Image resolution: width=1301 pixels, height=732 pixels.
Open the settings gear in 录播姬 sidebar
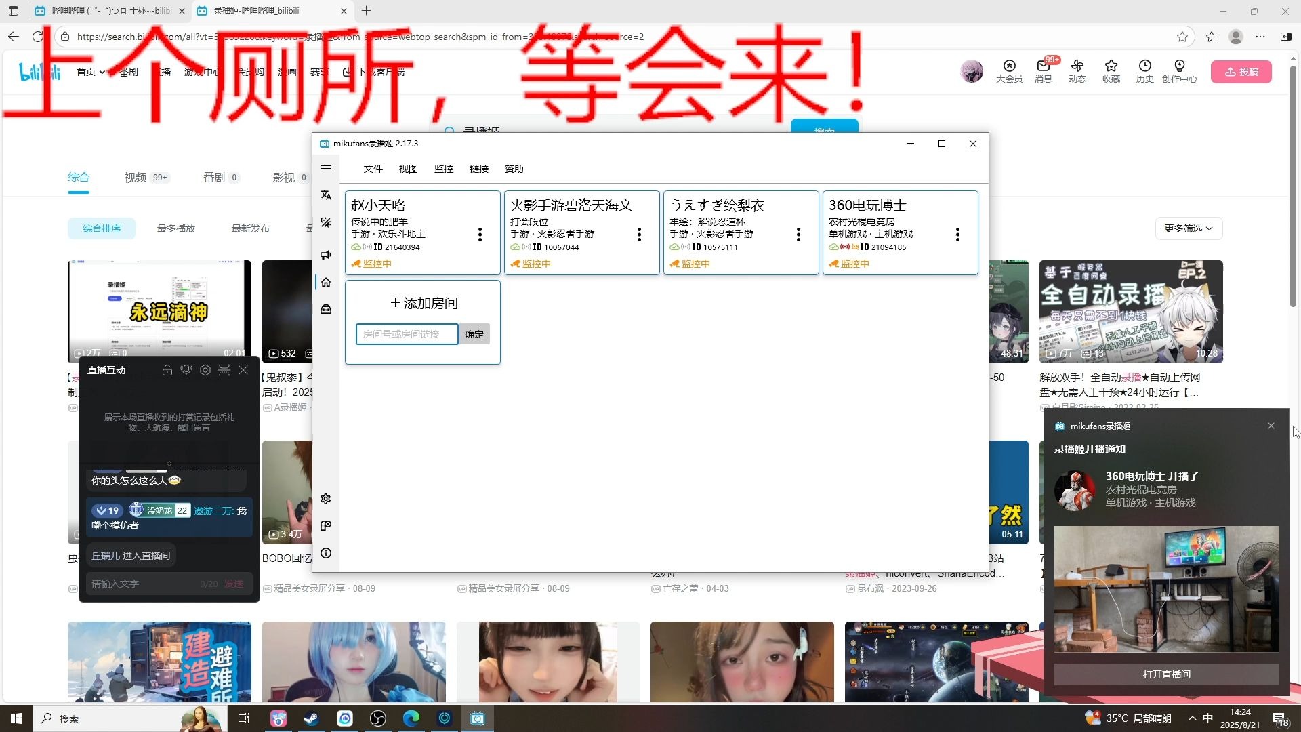[x=326, y=499]
